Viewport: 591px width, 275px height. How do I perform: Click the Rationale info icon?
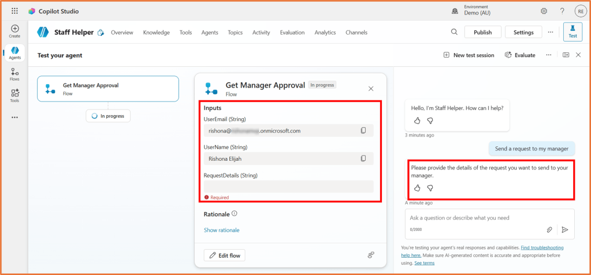[235, 214]
